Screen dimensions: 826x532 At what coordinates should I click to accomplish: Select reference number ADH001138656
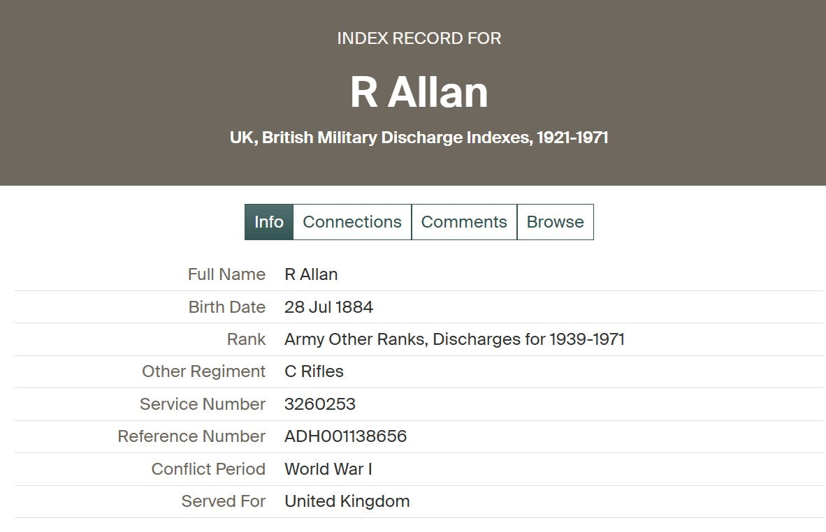click(345, 436)
